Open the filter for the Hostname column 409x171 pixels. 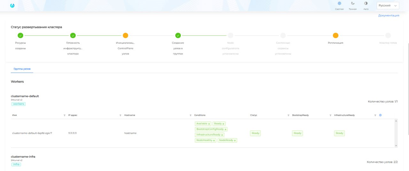pos(191,115)
